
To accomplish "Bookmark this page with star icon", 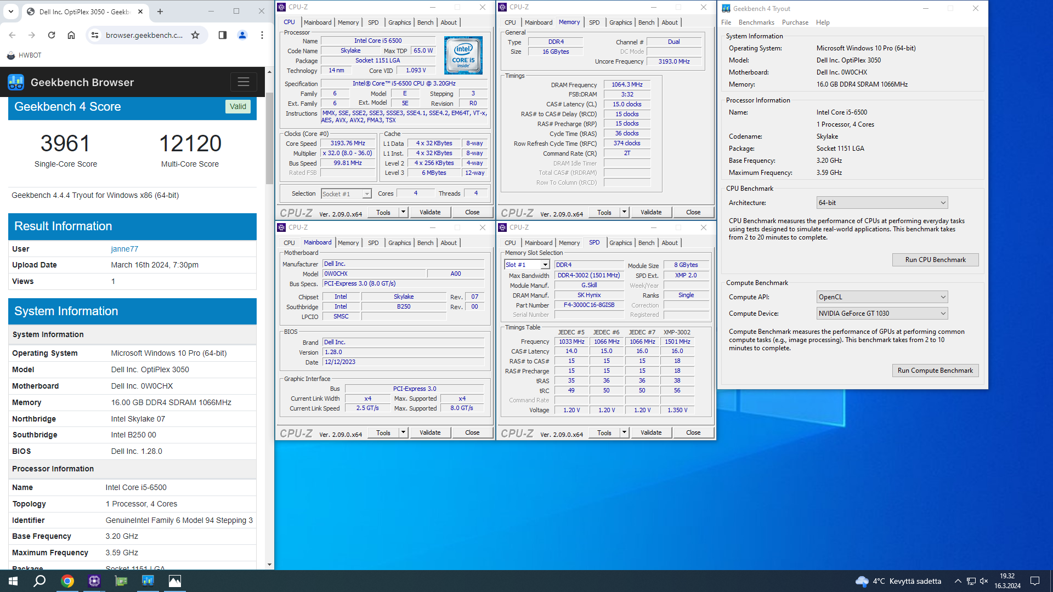I will pyautogui.click(x=195, y=35).
